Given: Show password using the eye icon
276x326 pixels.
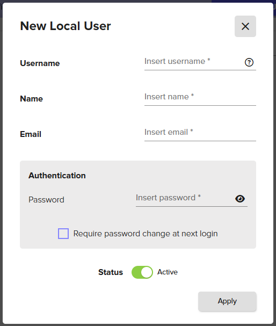Looking at the screenshot, I should (x=240, y=199).
